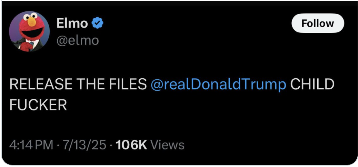
Task: Open Elmo's profile picture avatar
Action: pyautogui.click(x=29, y=31)
